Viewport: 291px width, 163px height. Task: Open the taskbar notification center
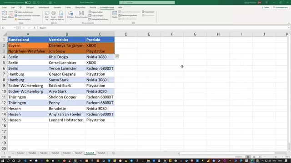click(x=286, y=161)
